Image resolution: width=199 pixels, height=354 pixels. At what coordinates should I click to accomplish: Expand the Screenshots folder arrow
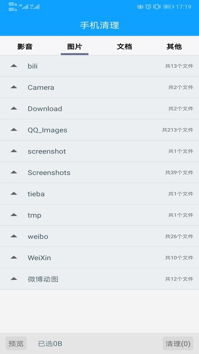[14, 172]
